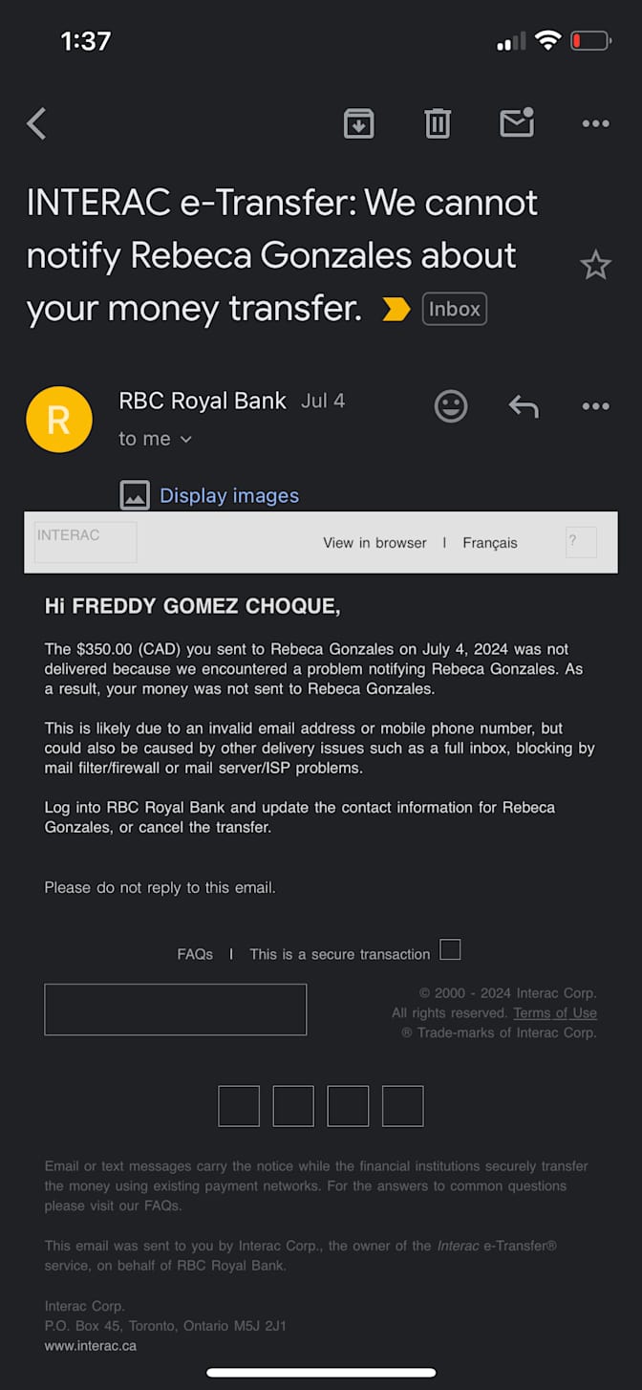Toggle the yellow importance marker

click(x=396, y=309)
